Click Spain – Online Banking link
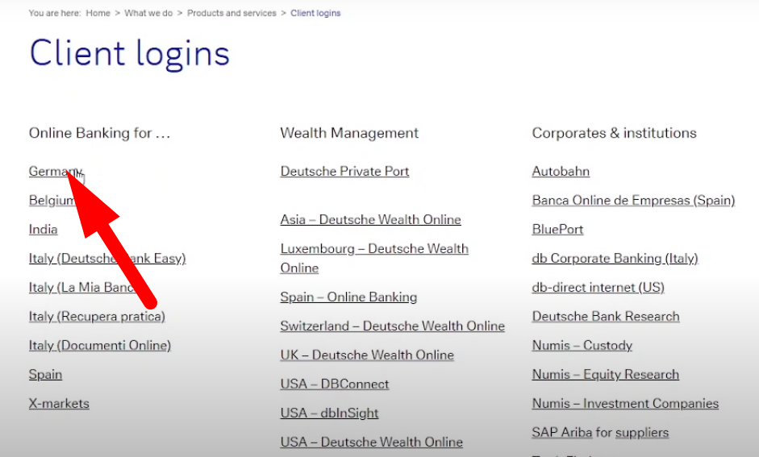This screenshot has width=759, height=457. (348, 297)
